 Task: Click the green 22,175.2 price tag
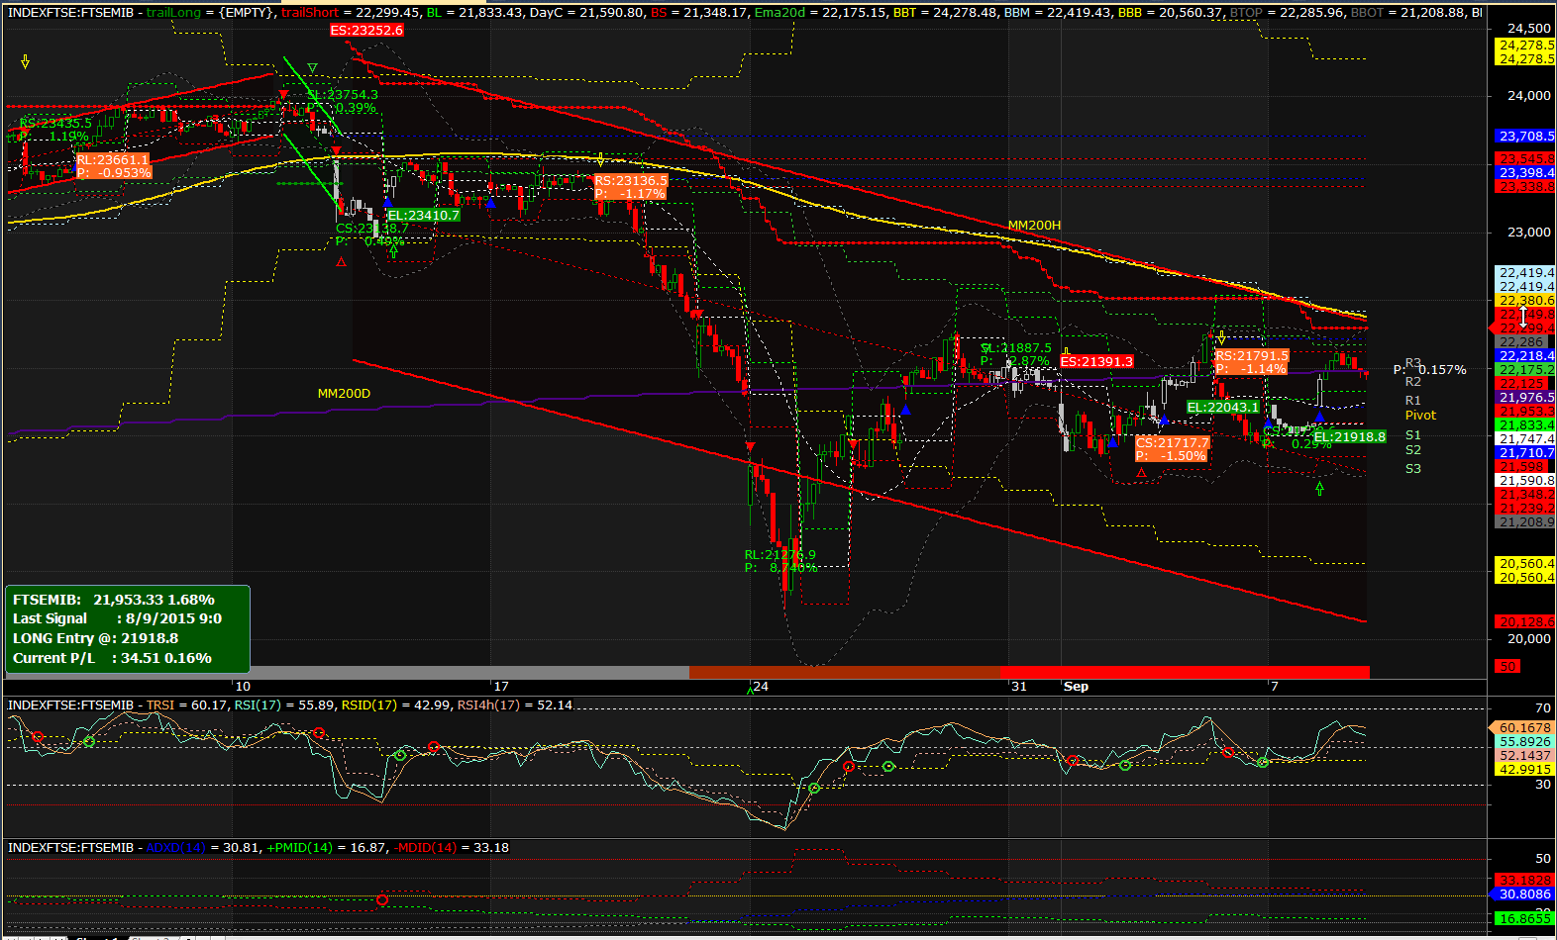[1525, 370]
